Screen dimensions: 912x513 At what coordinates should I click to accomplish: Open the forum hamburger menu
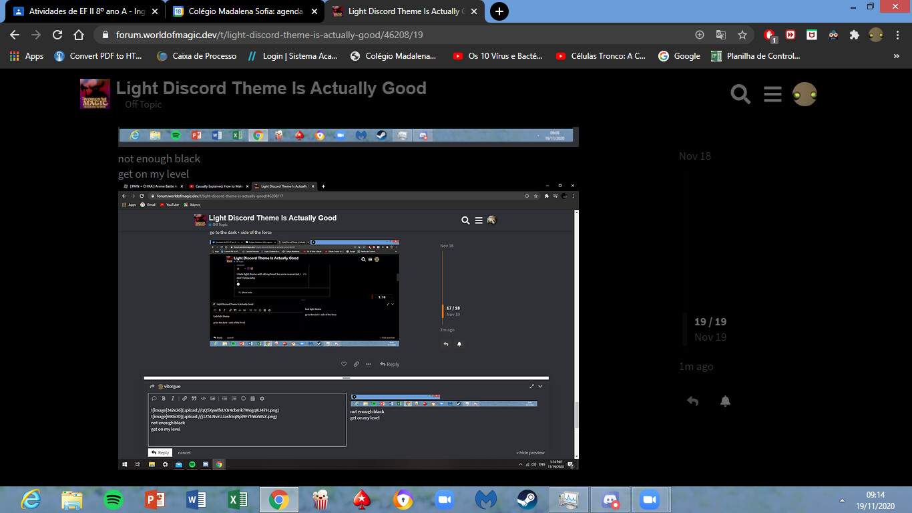[x=772, y=94]
